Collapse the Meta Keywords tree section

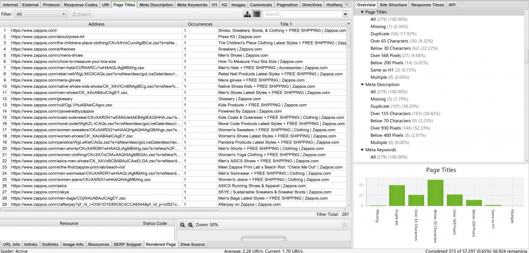coord(362,150)
